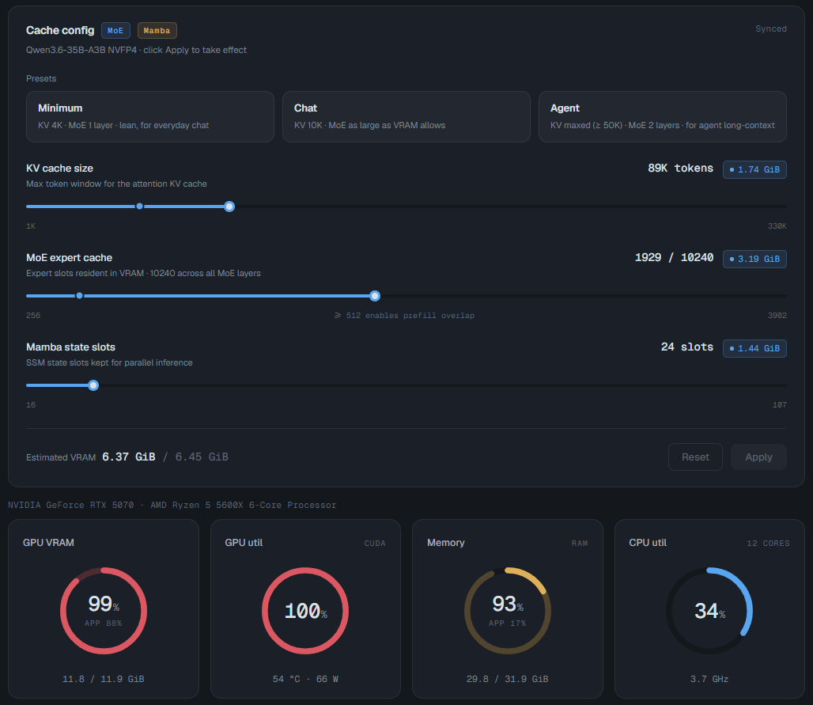Click the '≥ 512 enables prefill overlap' hint

[404, 316]
